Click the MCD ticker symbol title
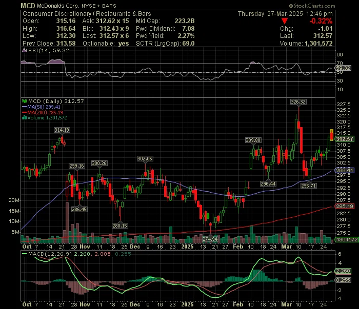 tap(28, 6)
